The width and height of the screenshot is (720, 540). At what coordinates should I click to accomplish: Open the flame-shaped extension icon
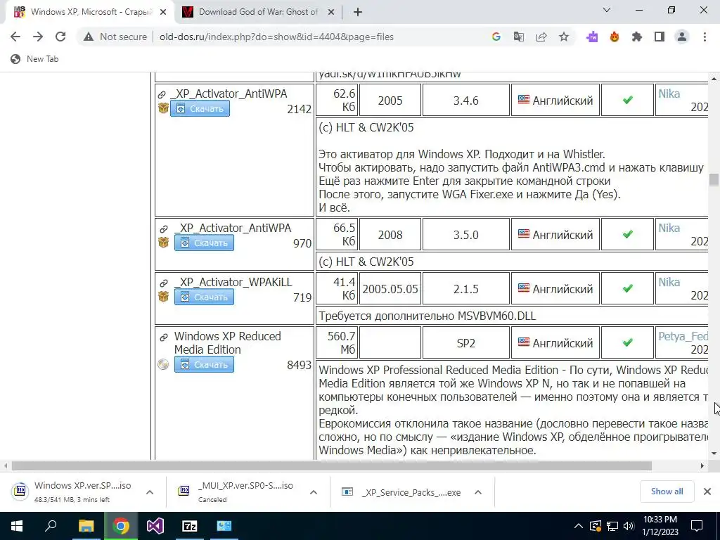point(615,37)
